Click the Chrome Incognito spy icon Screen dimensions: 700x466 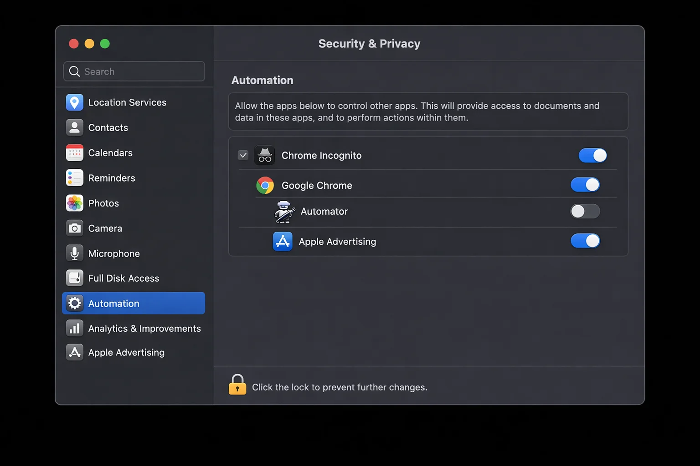[265, 155]
